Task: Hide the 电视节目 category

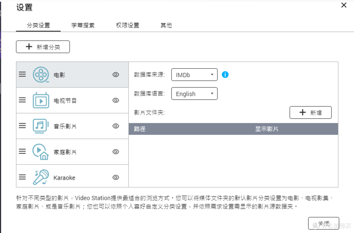Action: point(115,100)
